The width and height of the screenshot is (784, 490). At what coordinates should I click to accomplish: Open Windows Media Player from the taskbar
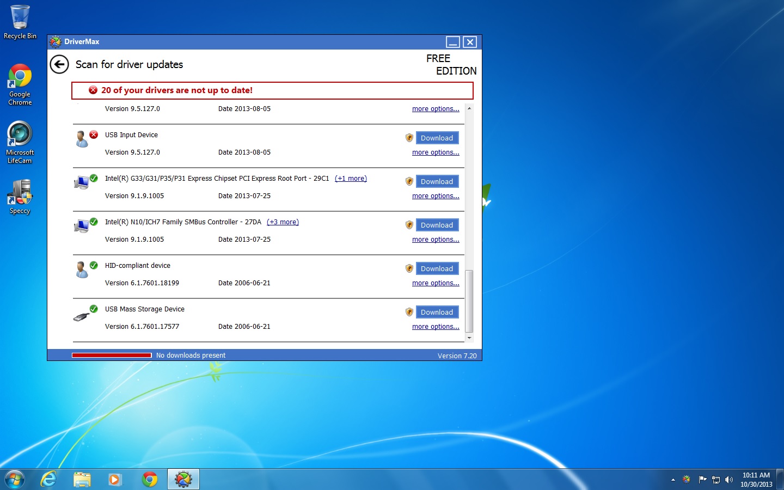(115, 479)
